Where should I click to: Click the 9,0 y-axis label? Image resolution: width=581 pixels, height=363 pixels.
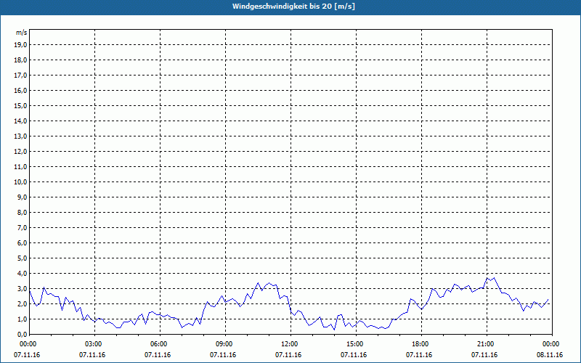click(23, 197)
